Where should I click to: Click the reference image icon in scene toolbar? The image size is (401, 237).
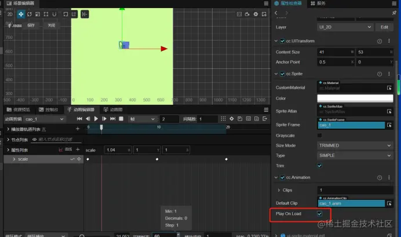coord(264,14)
